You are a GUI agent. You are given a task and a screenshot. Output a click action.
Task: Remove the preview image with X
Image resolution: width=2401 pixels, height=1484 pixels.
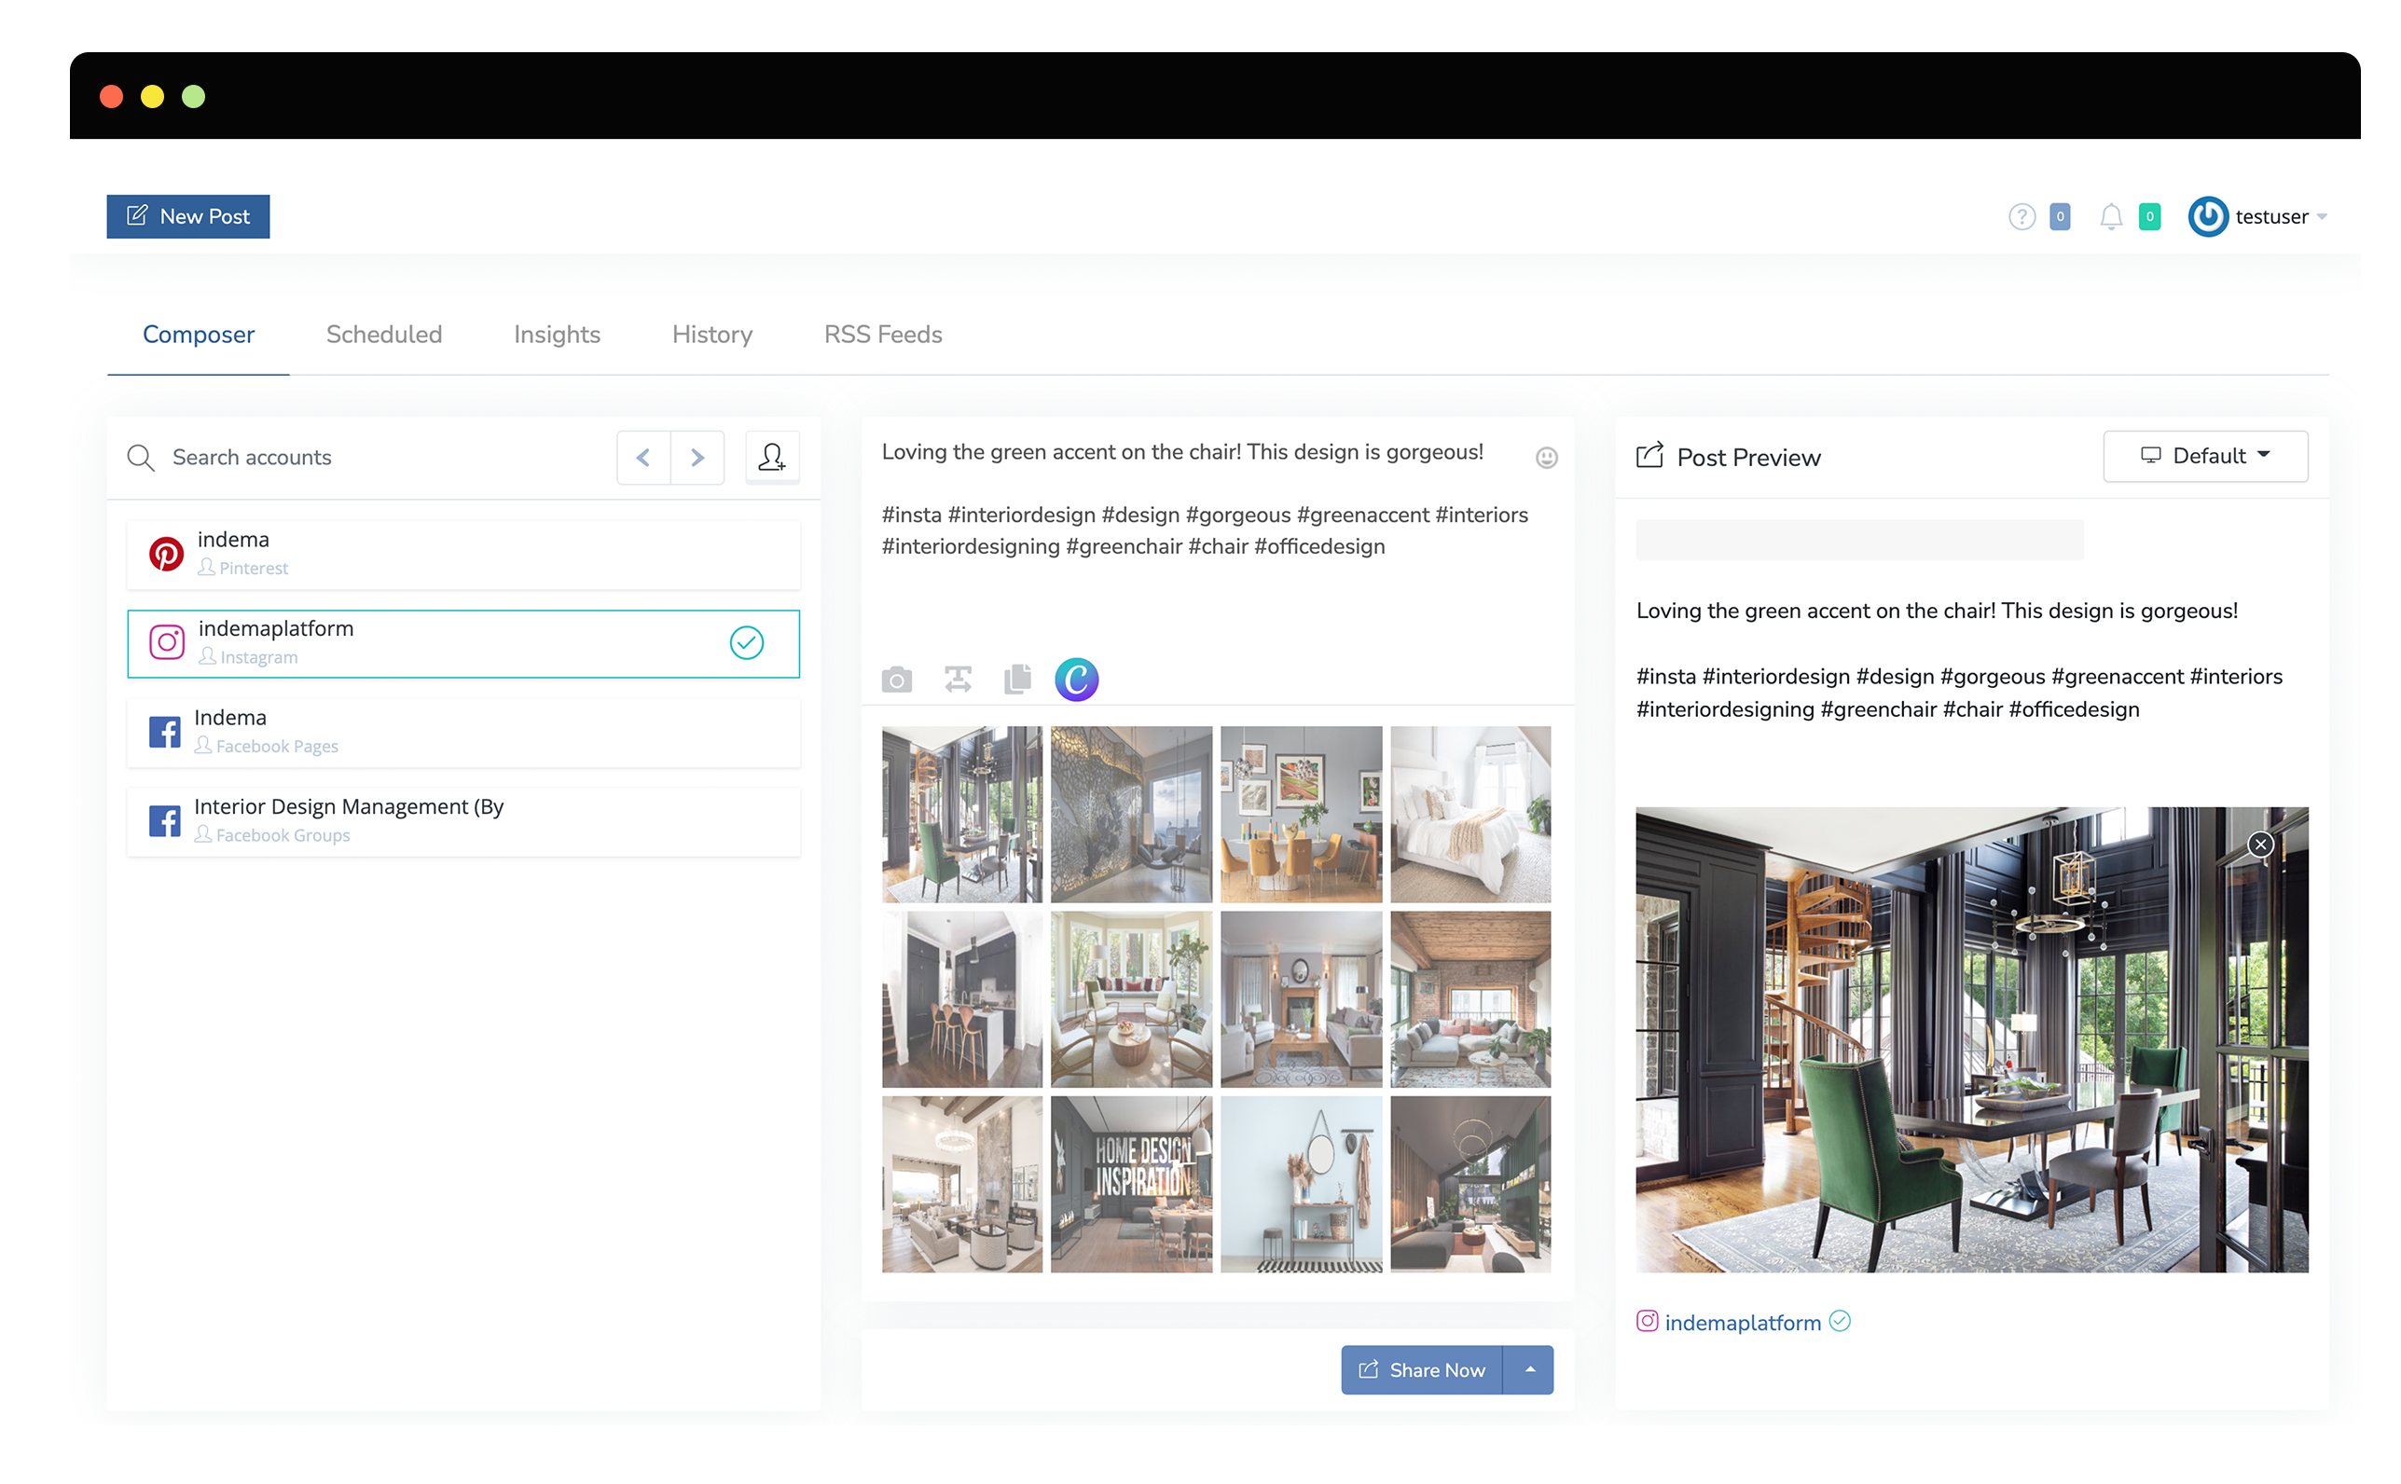pos(2260,845)
